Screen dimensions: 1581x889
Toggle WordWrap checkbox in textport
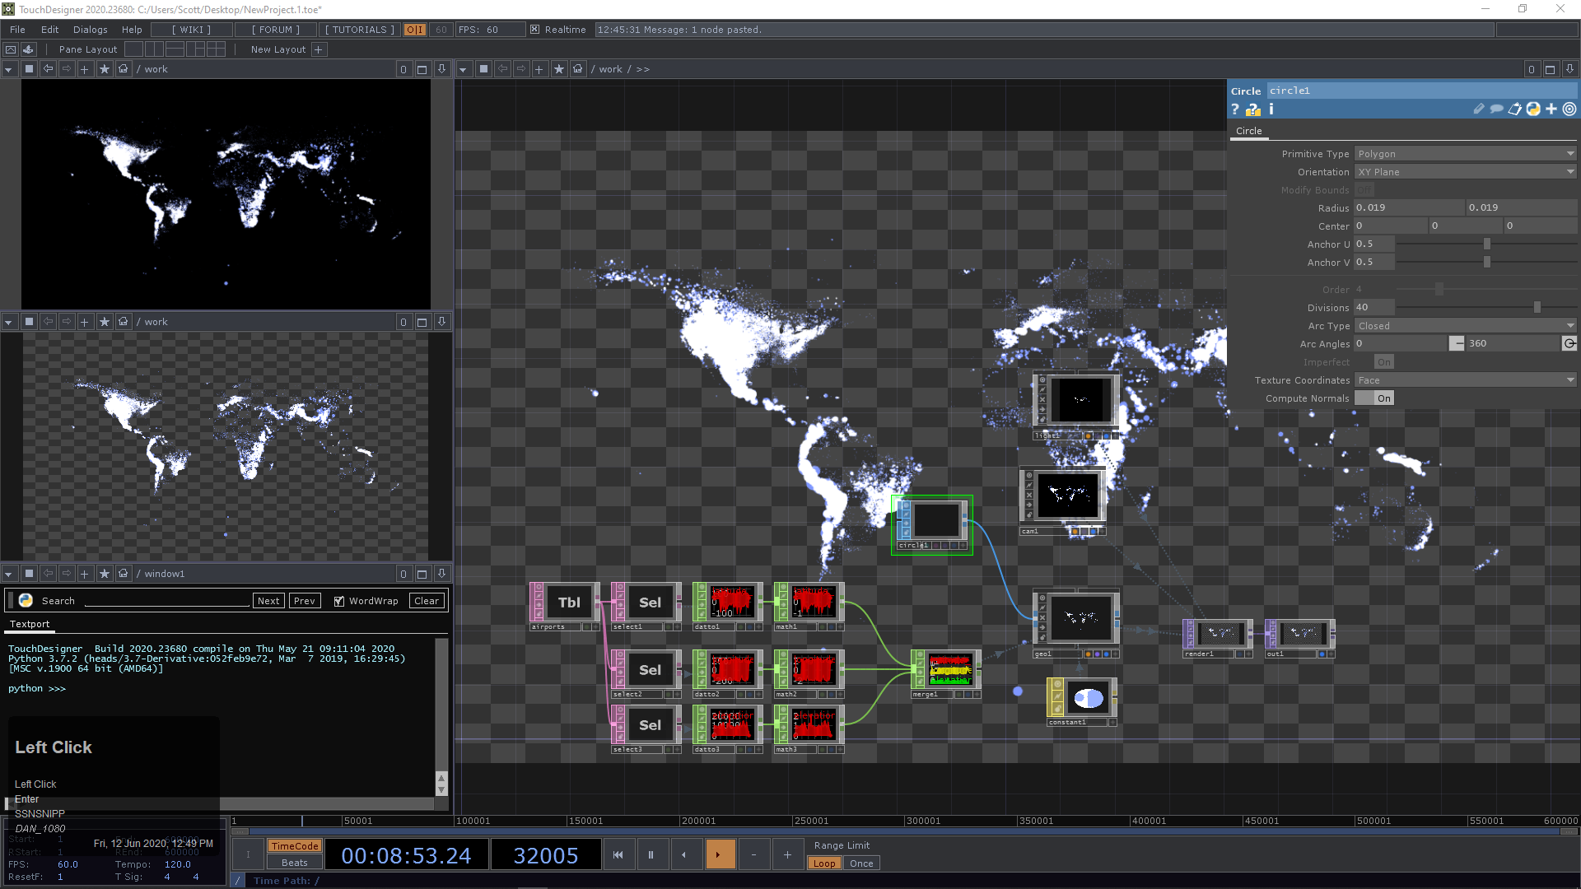click(x=338, y=602)
